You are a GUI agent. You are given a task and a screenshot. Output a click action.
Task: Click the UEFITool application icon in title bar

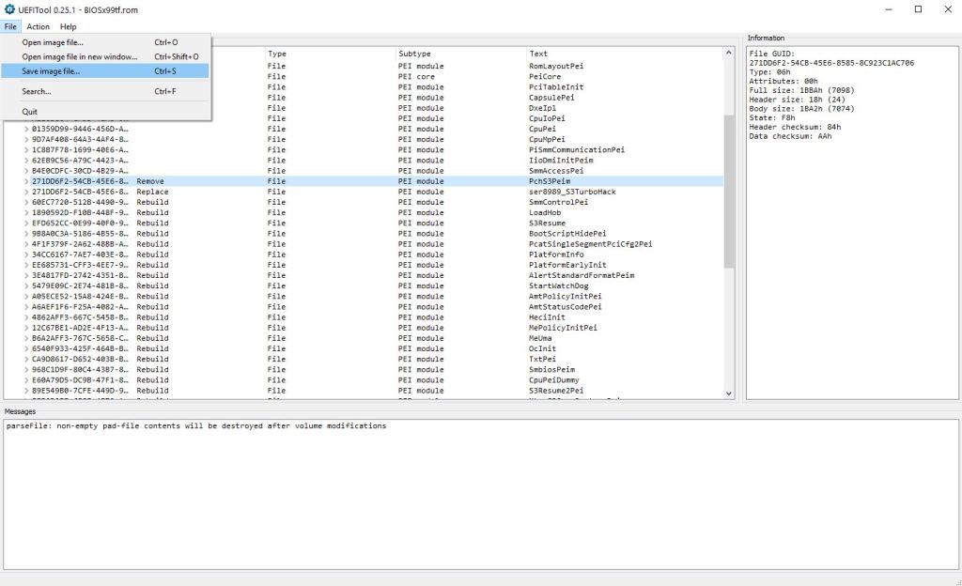[x=9, y=9]
